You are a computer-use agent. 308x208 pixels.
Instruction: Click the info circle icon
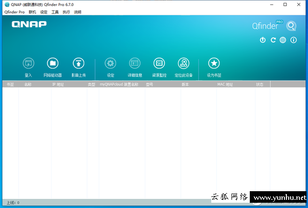click(x=294, y=40)
